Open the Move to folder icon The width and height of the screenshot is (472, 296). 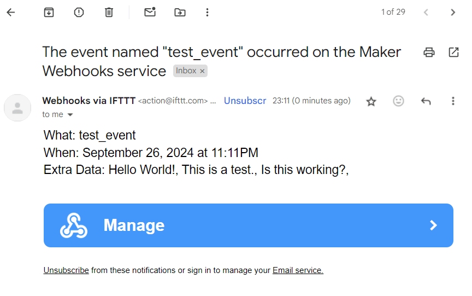(x=180, y=13)
